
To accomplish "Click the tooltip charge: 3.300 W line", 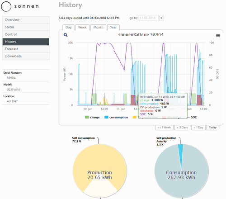I will 151,100.
